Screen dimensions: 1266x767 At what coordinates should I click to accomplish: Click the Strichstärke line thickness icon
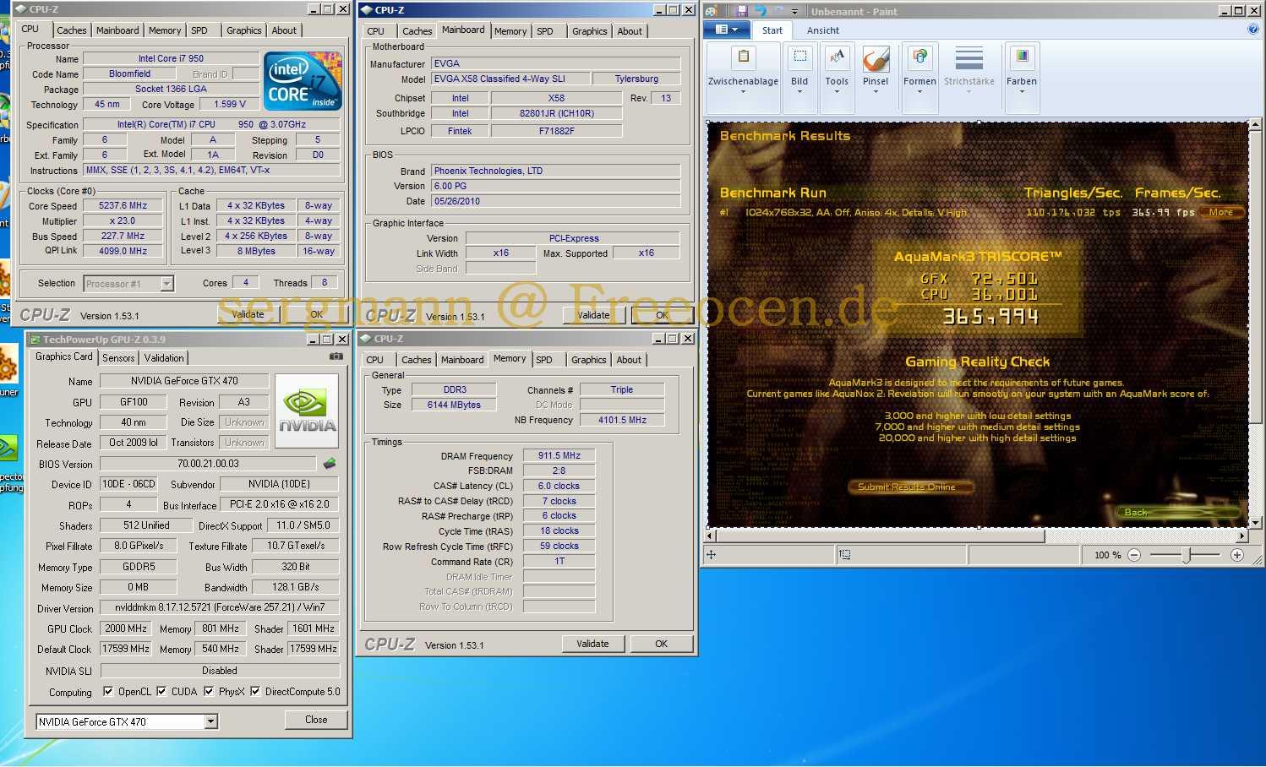tap(969, 58)
